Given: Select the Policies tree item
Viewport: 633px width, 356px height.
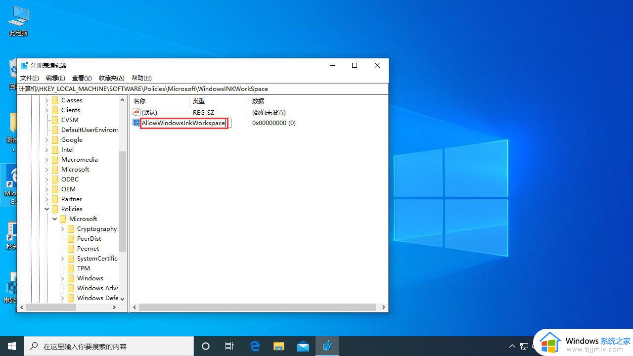Looking at the screenshot, I should point(72,209).
